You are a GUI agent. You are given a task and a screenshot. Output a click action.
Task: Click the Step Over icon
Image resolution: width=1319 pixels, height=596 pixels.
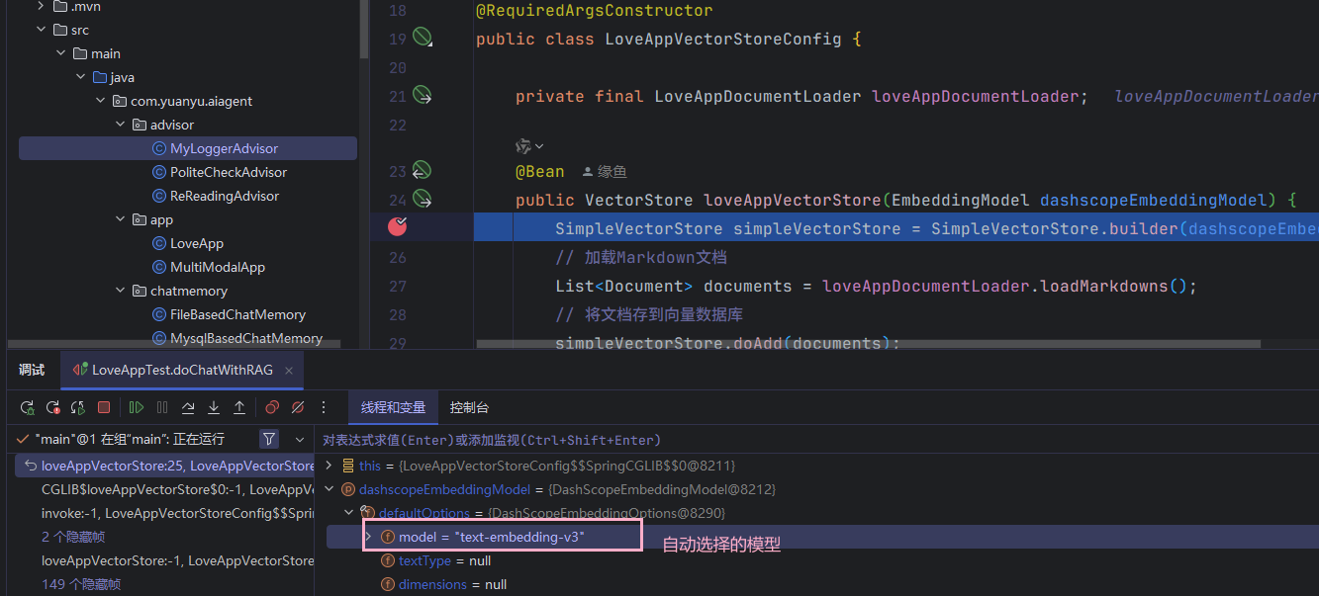(188, 407)
